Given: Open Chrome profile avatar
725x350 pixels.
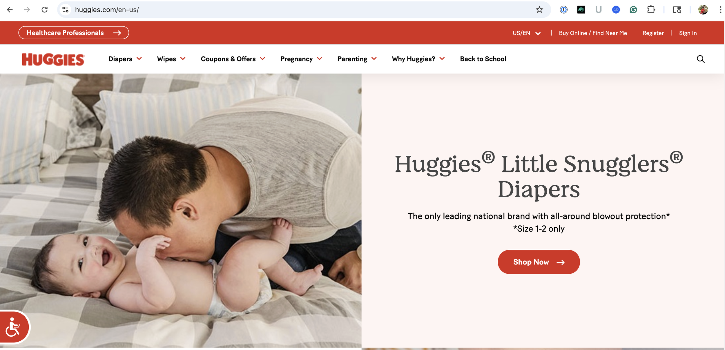Looking at the screenshot, I should point(703,10).
